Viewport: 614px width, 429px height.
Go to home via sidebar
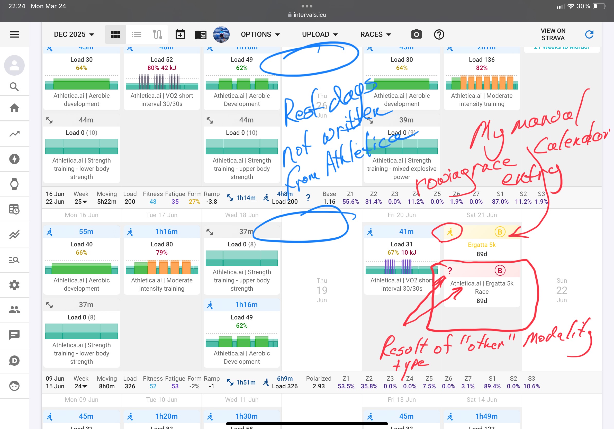point(14,108)
